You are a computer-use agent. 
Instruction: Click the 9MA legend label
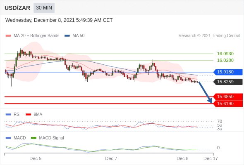pos(38,114)
